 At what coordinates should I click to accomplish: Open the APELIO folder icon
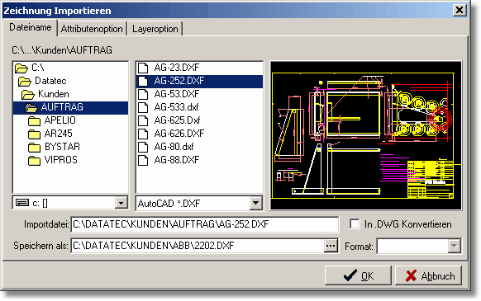(x=34, y=121)
